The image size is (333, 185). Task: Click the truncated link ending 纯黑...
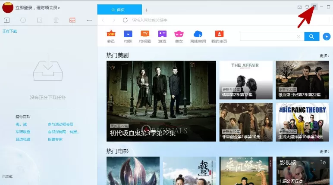coord(63,132)
